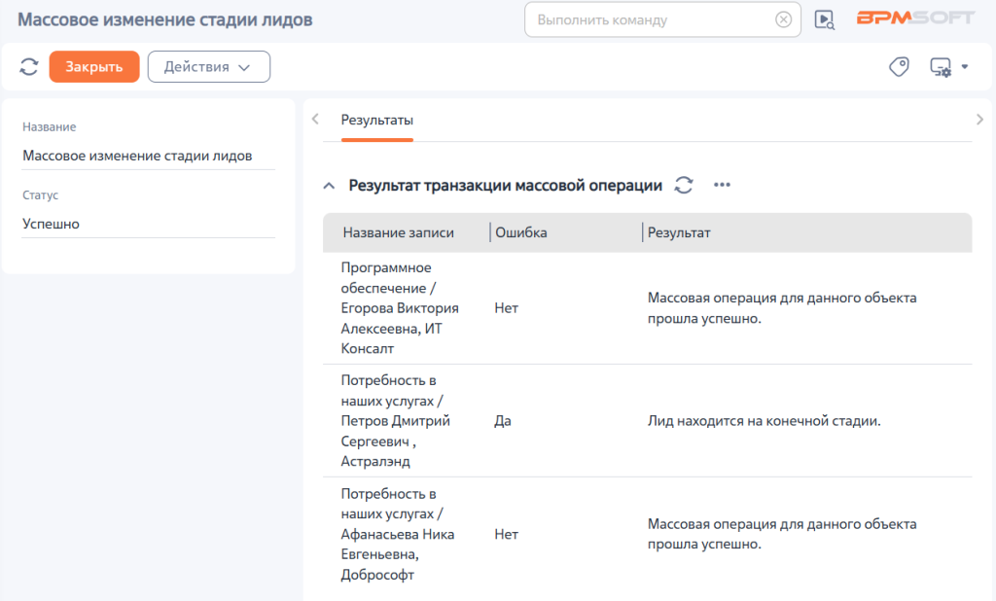The width and height of the screenshot is (996, 601).
Task: Click the Статус field label
Action: click(40, 195)
